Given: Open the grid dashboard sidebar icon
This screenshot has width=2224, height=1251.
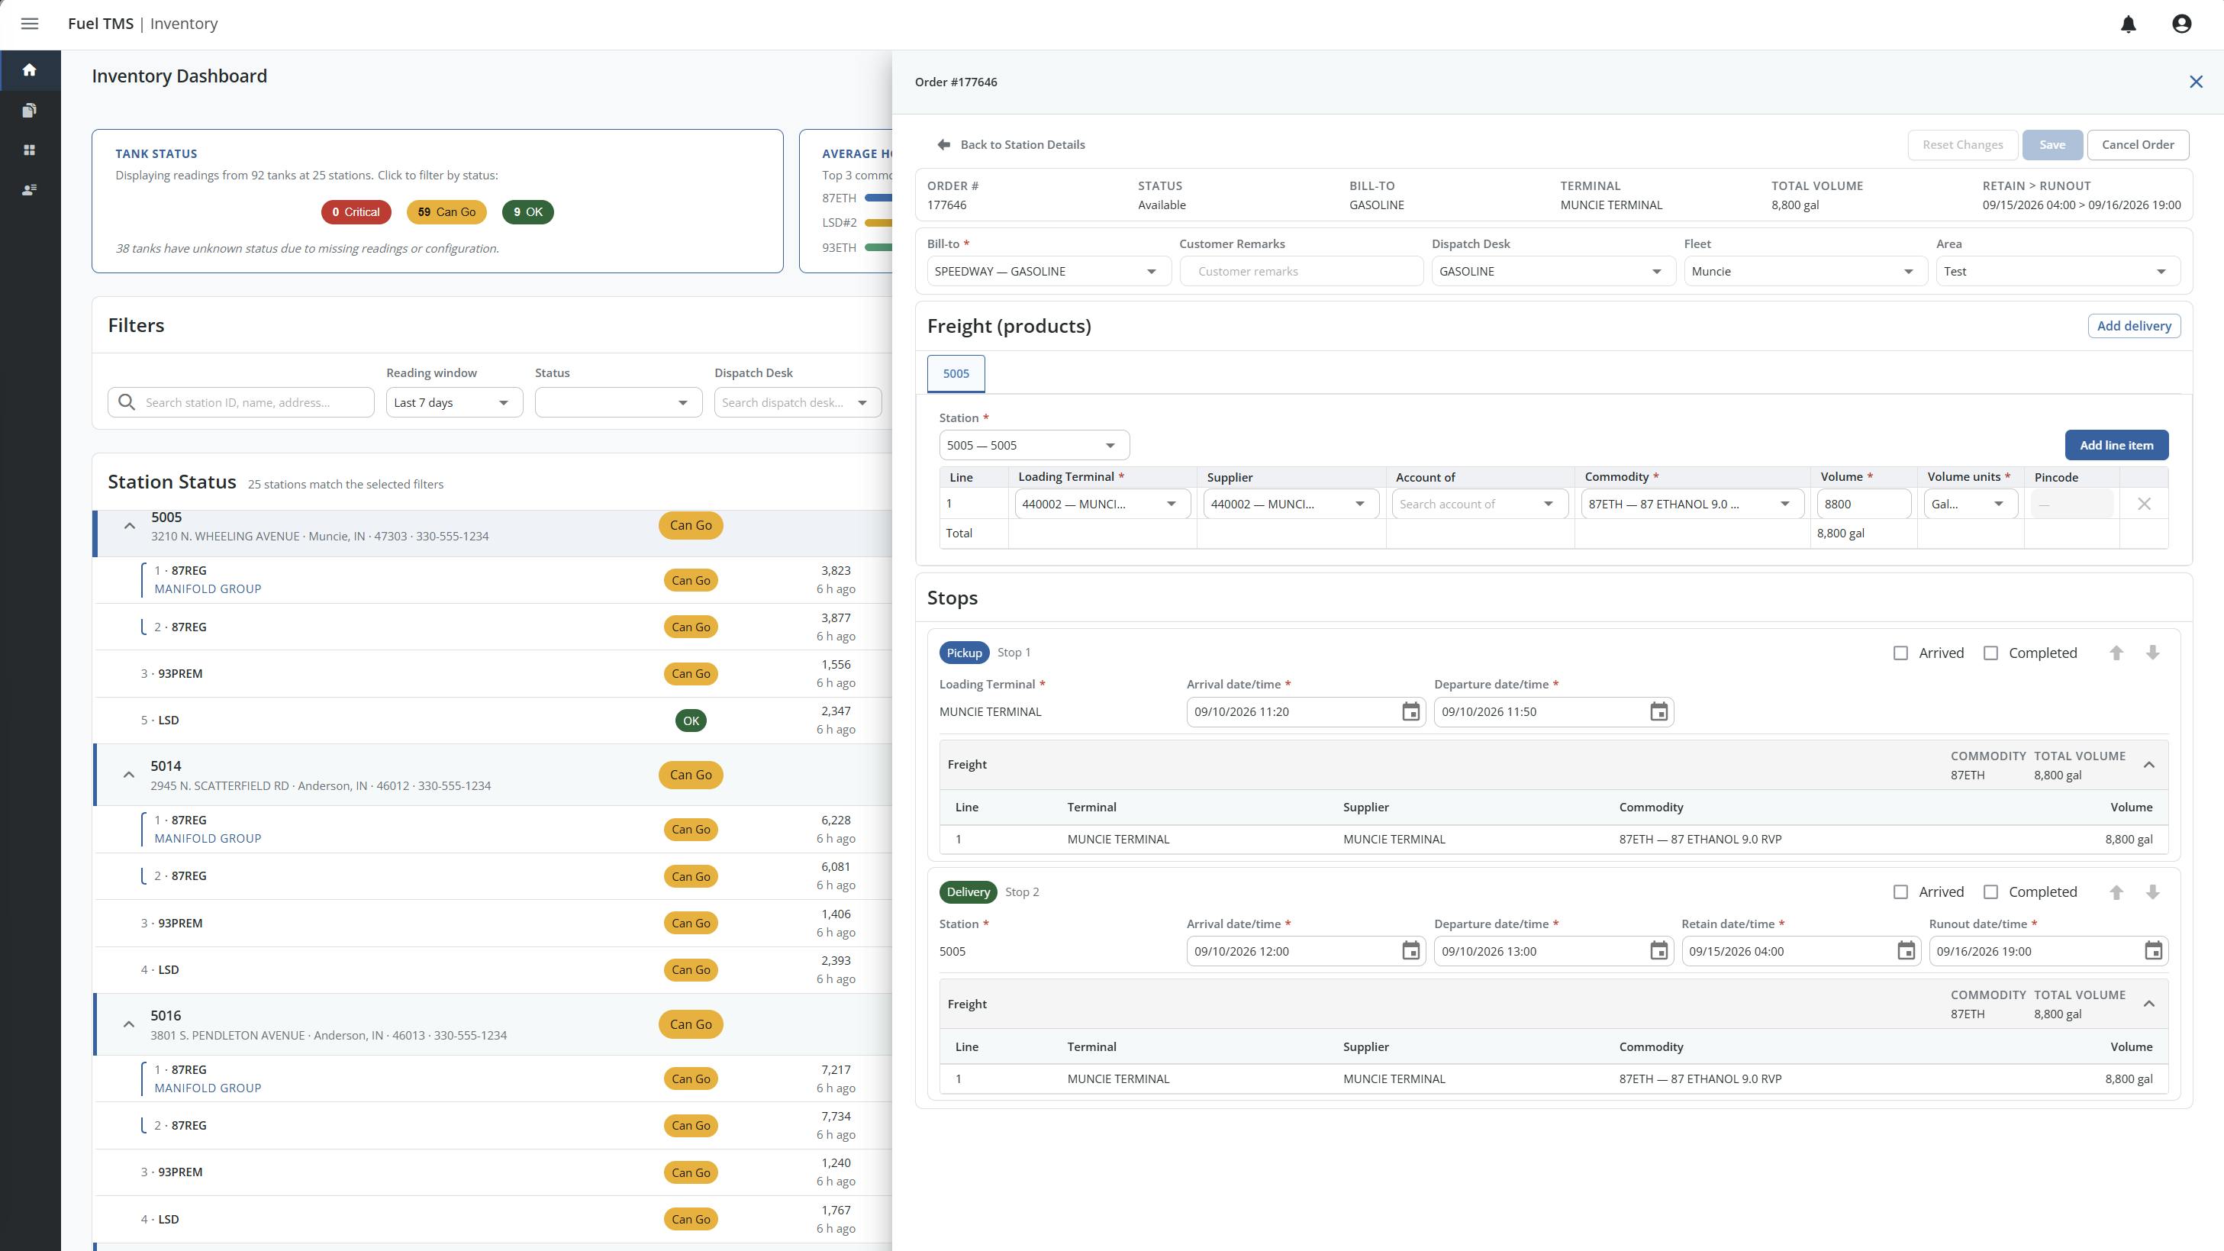Looking at the screenshot, I should click(x=29, y=150).
